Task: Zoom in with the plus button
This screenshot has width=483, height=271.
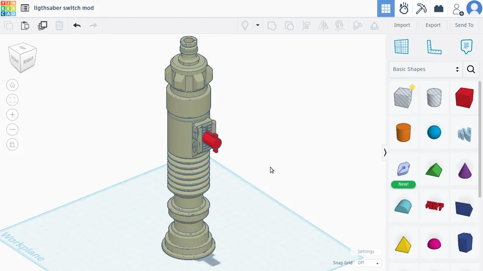Action: coord(13,115)
